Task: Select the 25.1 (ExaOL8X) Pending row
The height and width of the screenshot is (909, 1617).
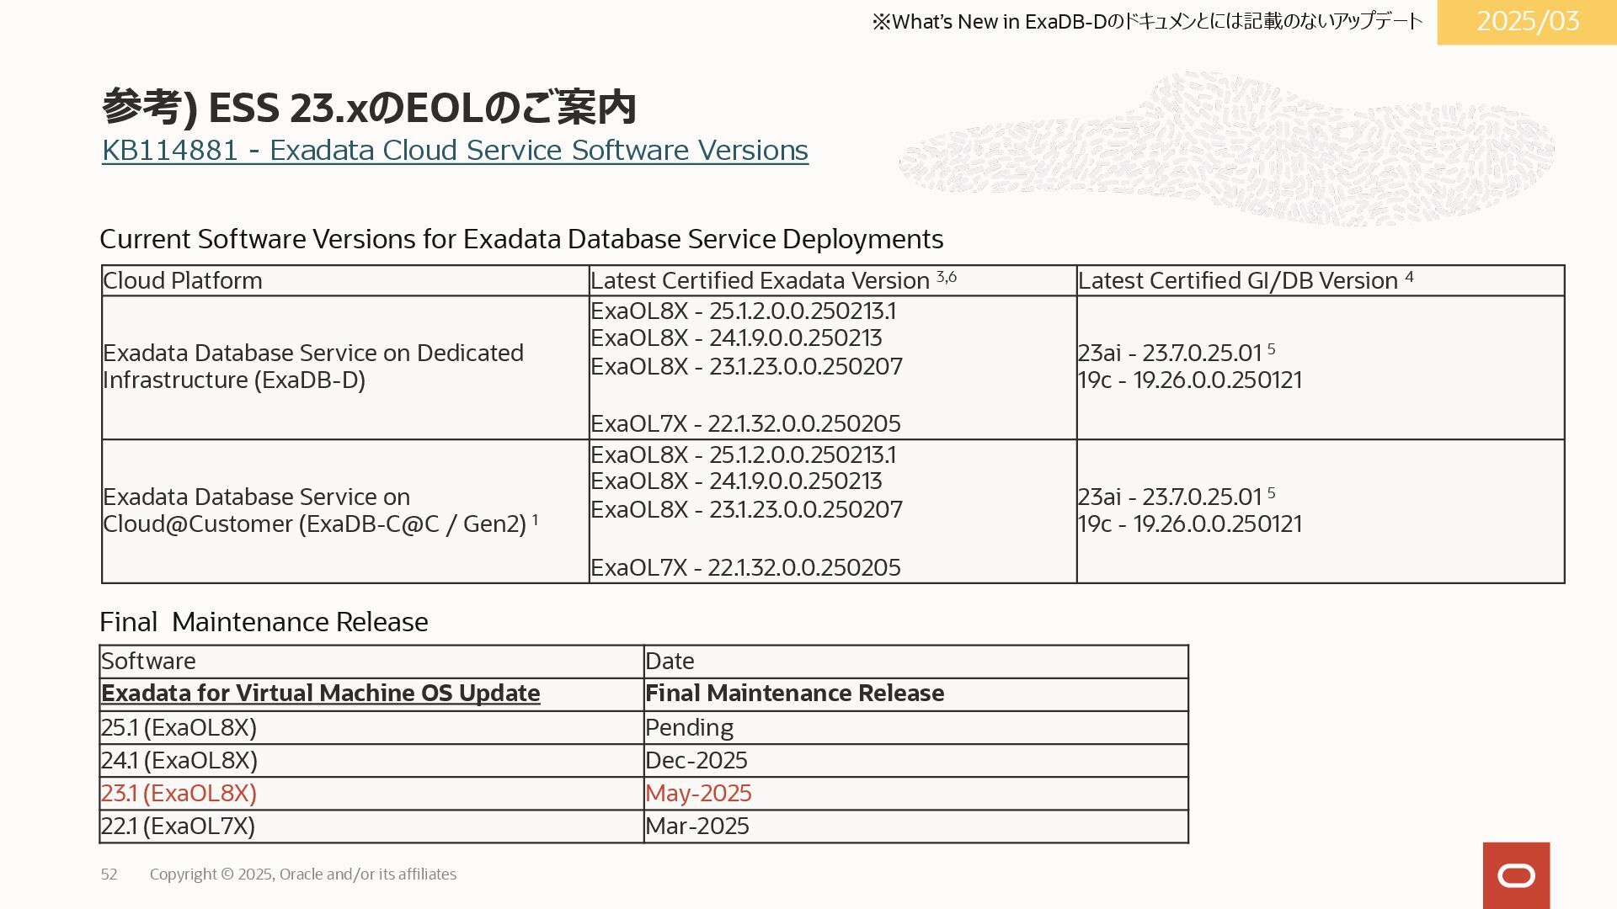Action: (179, 727)
